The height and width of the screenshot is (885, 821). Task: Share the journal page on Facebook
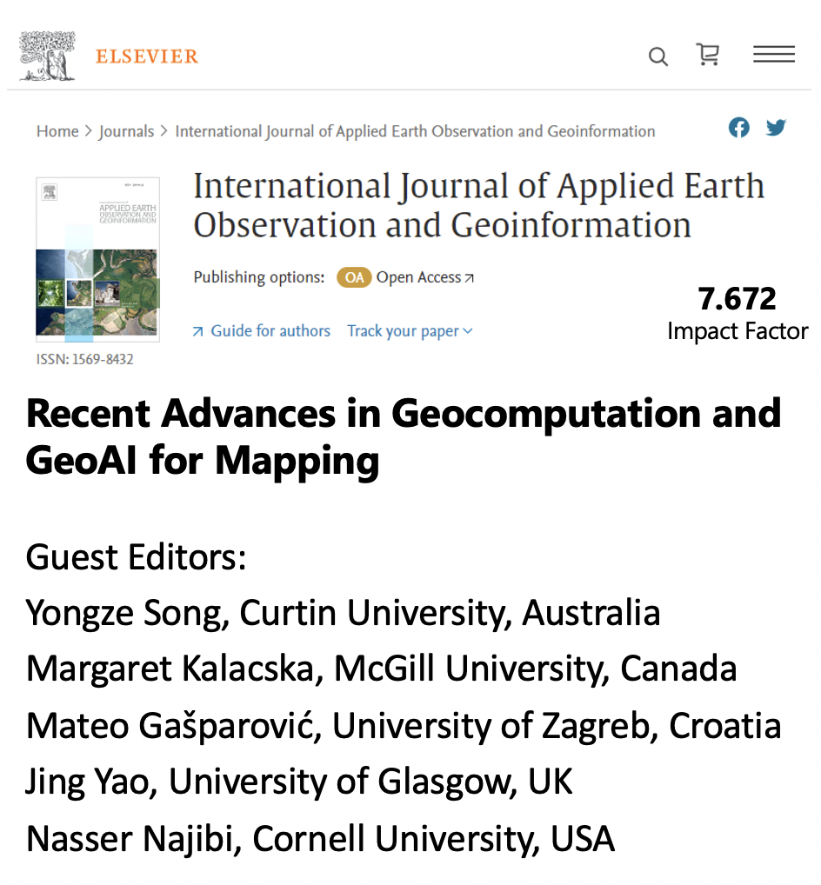tap(738, 128)
